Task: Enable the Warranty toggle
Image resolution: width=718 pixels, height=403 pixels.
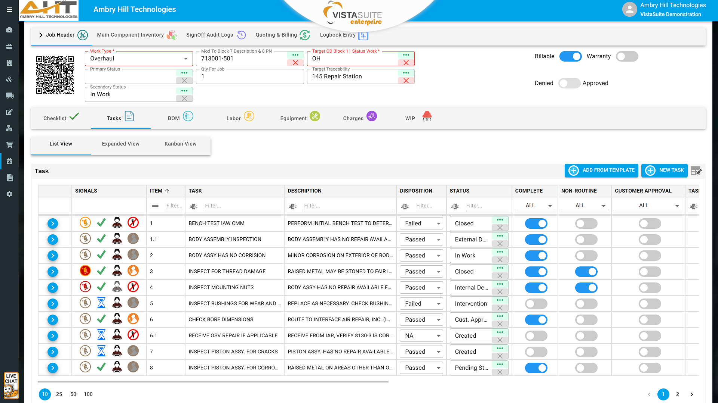Action: click(x=627, y=56)
